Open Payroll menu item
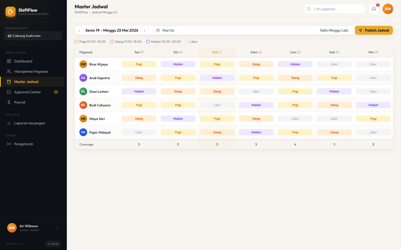This screenshot has height=250, width=401. click(32, 102)
